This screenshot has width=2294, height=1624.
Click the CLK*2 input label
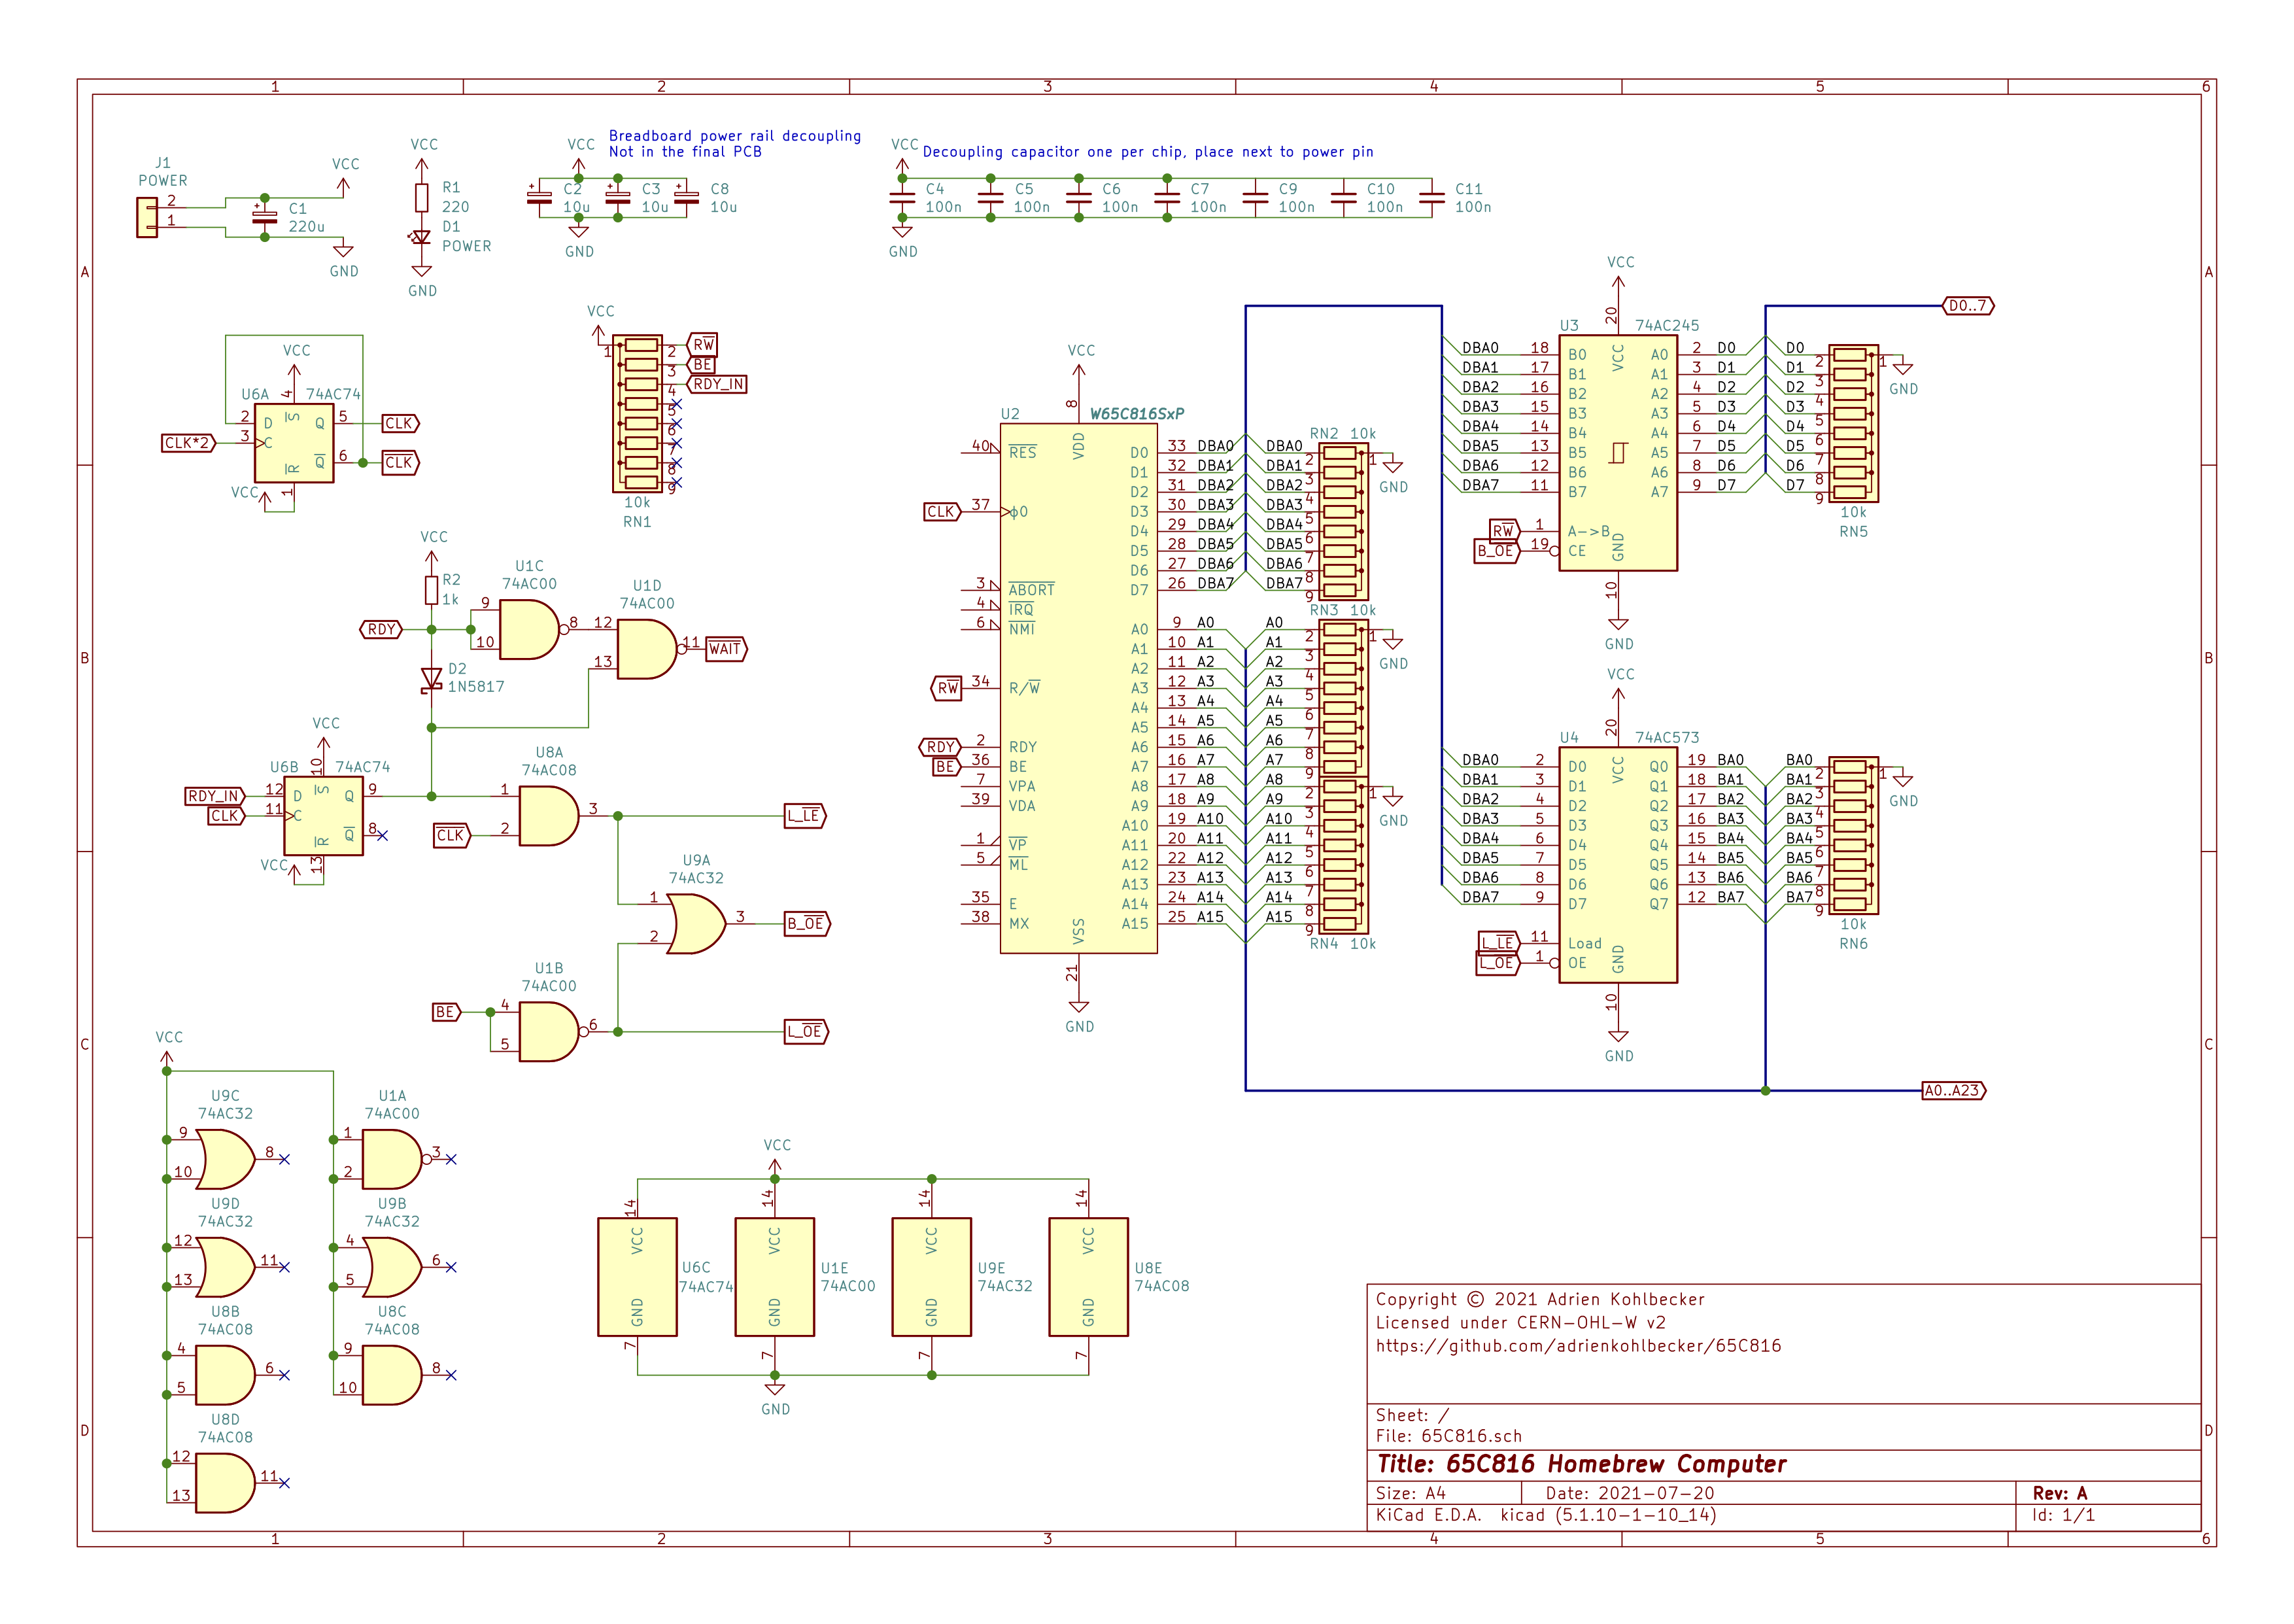point(188,443)
